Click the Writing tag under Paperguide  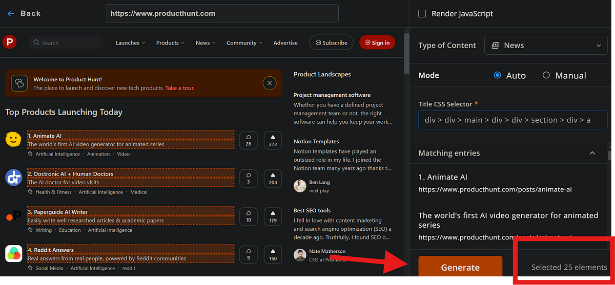point(44,230)
